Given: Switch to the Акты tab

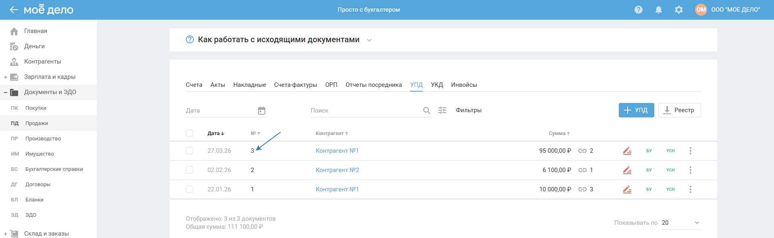Looking at the screenshot, I should click(218, 85).
